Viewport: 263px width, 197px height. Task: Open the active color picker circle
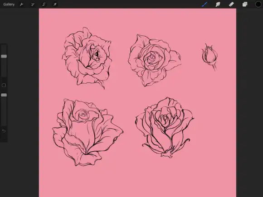click(258, 4)
